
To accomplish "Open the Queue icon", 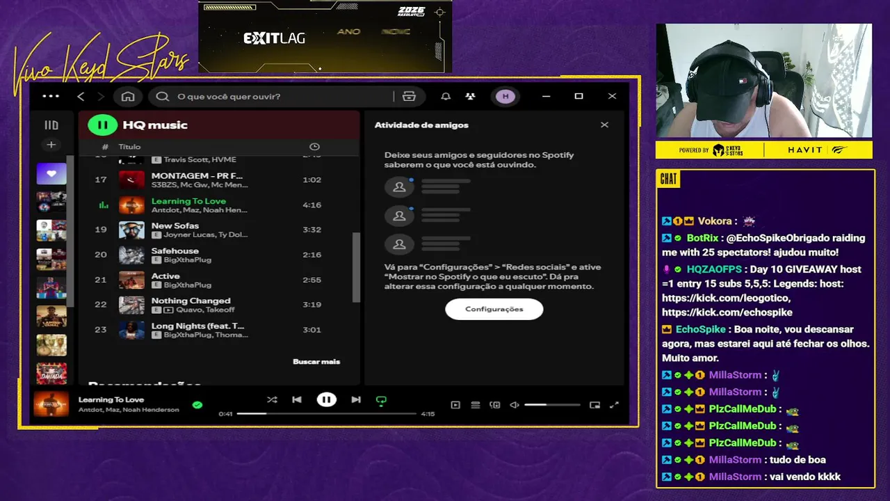I will 476,405.
